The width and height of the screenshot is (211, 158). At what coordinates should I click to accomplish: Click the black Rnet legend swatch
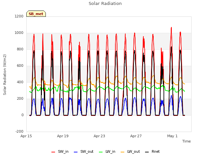click(x=147, y=152)
